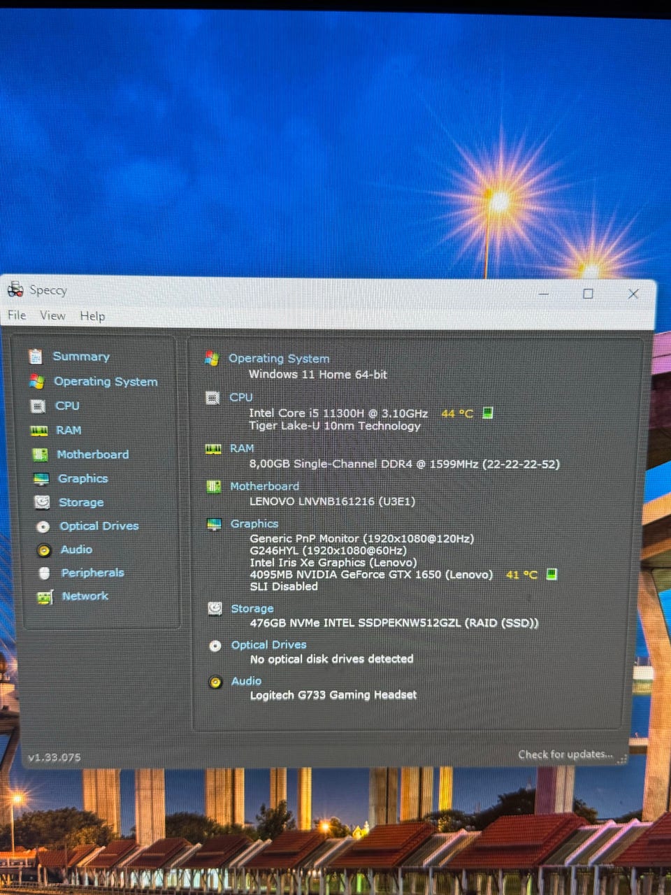
Task: Click NVIDIA GeForce GTX 1650 line
Action: [x=371, y=575]
